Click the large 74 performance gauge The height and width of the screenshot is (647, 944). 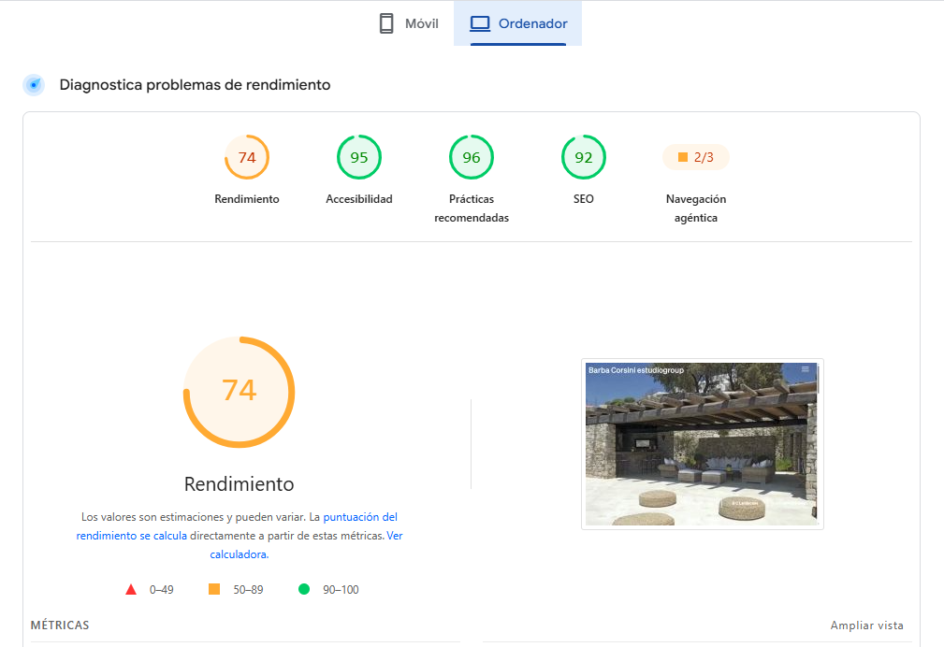click(x=239, y=392)
